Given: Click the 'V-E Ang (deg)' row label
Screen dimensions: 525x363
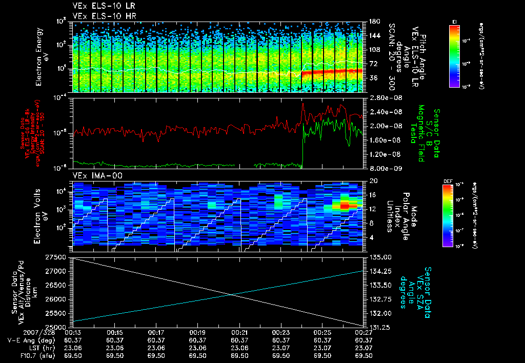Looking at the screenshot, I should pos(31,340).
